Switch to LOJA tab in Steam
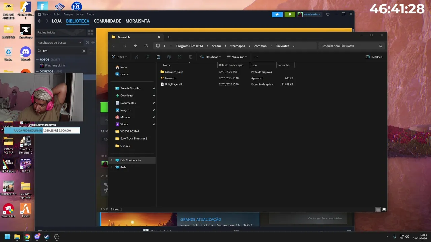431x242 pixels. (57, 21)
